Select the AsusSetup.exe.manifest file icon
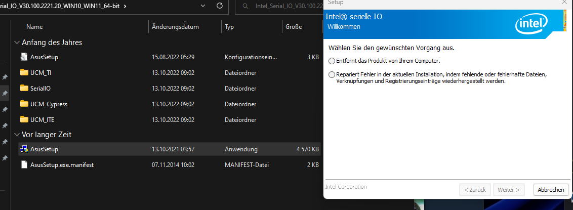 point(24,165)
